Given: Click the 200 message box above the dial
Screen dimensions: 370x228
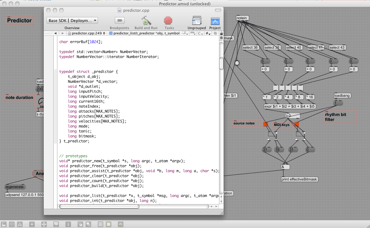Looking at the screenshot, I should (x=40, y=89).
